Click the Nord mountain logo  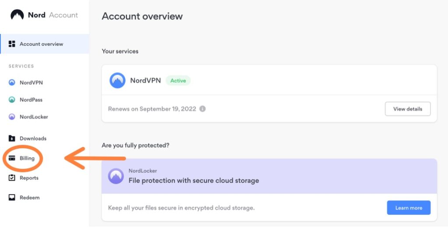coord(17,15)
